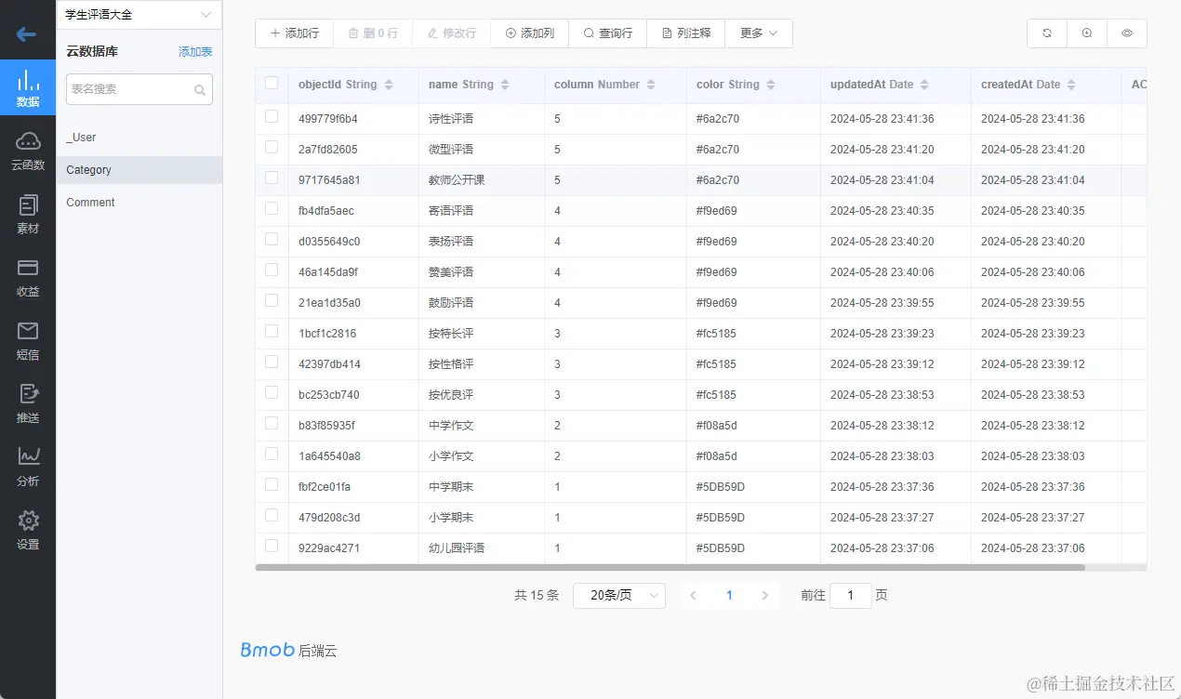Go to previous page arrow
Image resolution: width=1181 pixels, height=699 pixels.
(x=693, y=595)
